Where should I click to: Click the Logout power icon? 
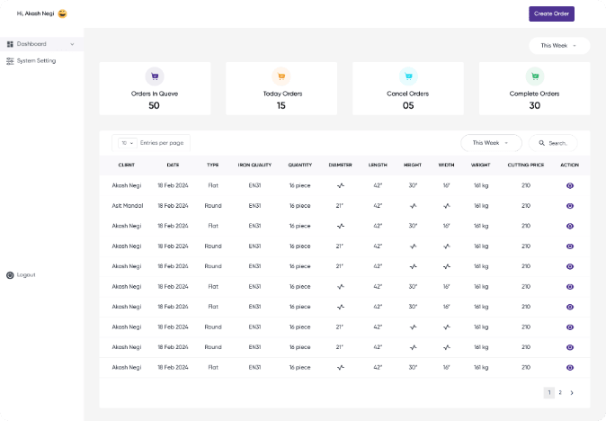tap(10, 275)
